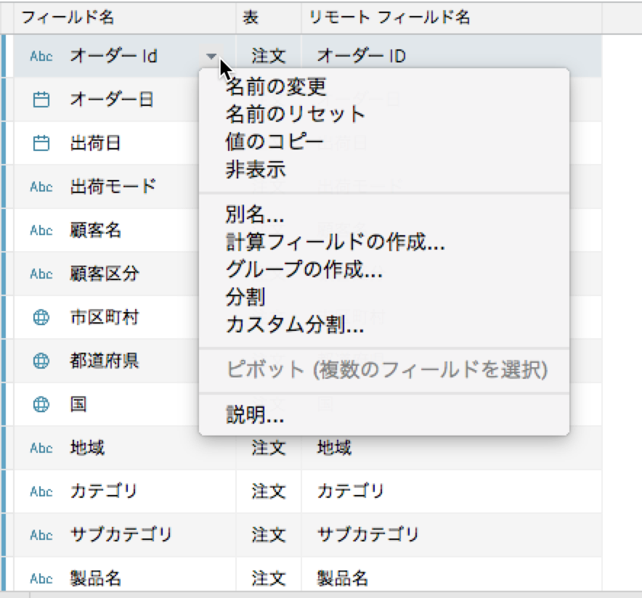Click the Abc data type icon for オーダーId
The width and height of the screenshot is (642, 598).
(x=41, y=56)
